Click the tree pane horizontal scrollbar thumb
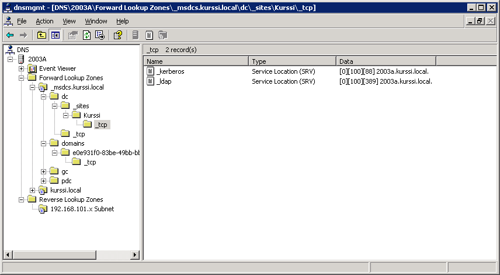The height and width of the screenshot is (275, 500). pyautogui.click(x=54, y=255)
